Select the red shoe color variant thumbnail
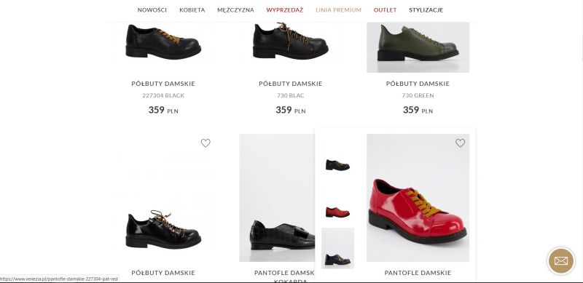Image resolution: width=583 pixels, height=283 pixels. (x=337, y=212)
